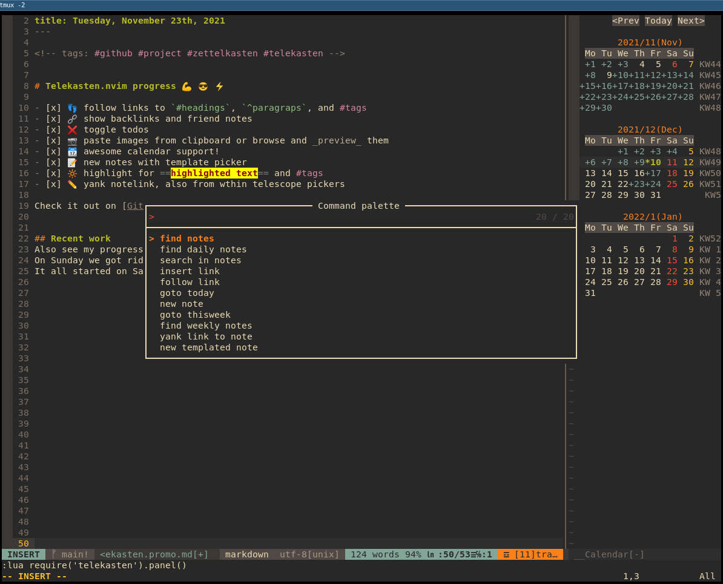
Task: Click the camera emoji on paste images line
Action: click(x=72, y=140)
